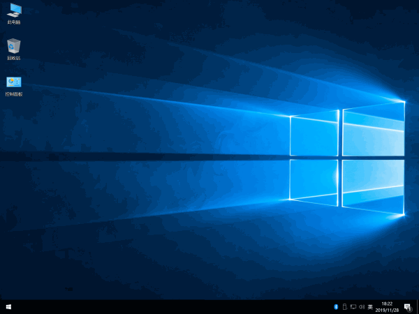Select the Control Panel desktop icon
419x314 pixels.
[14, 82]
